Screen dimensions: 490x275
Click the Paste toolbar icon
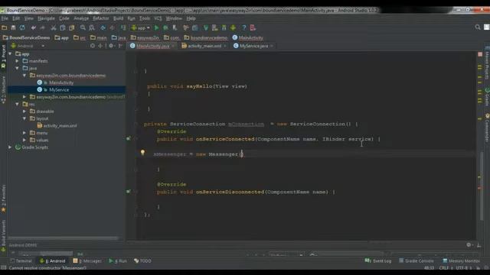click(x=71, y=27)
